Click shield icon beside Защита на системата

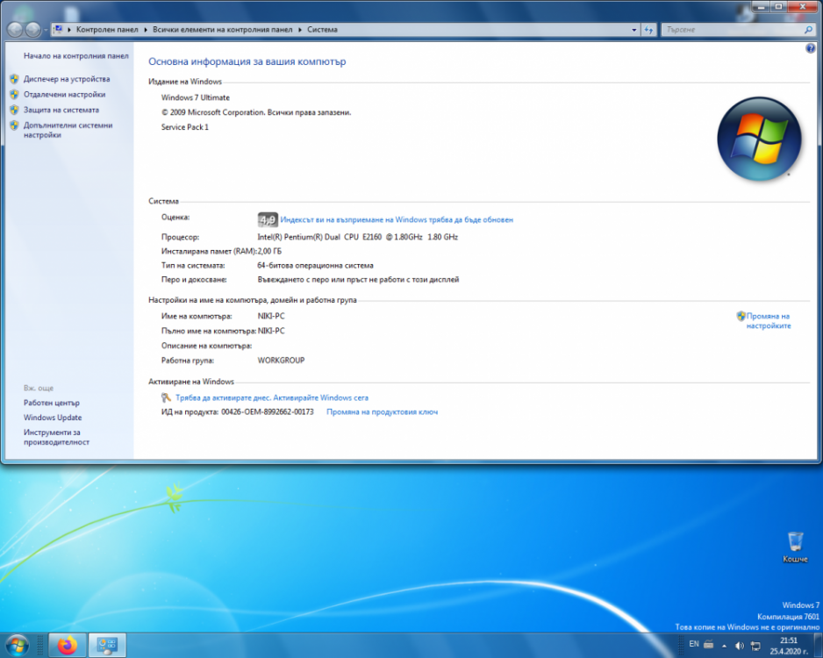[x=14, y=110]
